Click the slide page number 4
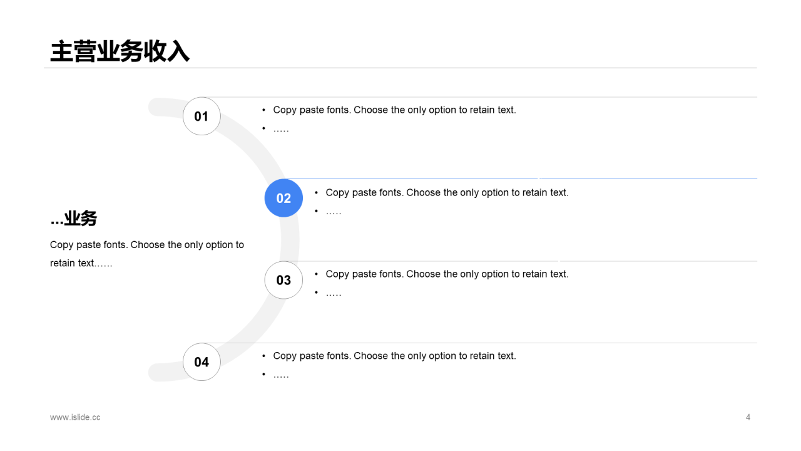This screenshot has height=451, width=801. coord(748,417)
